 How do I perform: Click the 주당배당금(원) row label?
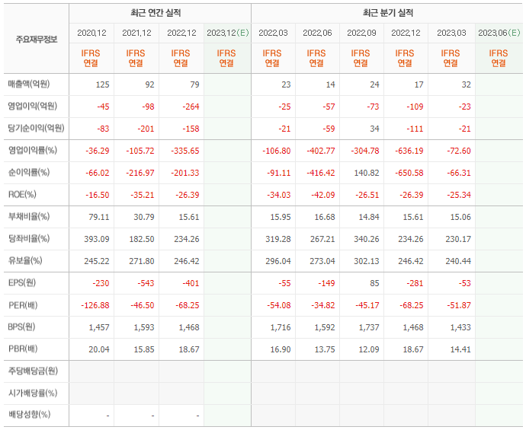click(33, 371)
